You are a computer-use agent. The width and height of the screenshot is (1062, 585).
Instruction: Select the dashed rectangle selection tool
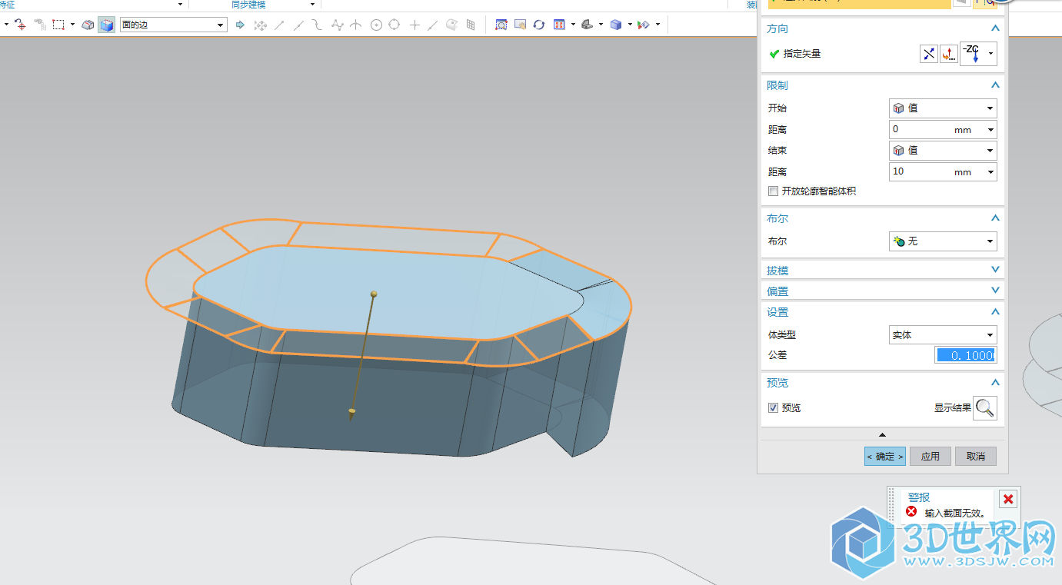(x=58, y=25)
